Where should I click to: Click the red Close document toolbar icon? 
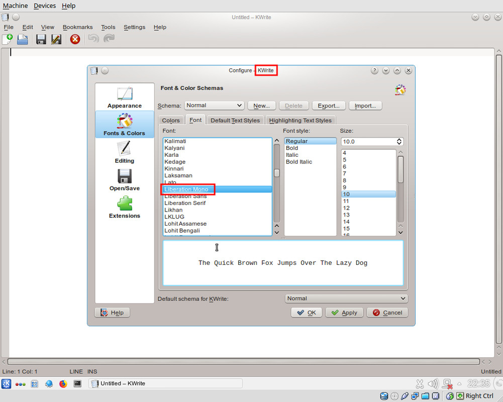[75, 39]
